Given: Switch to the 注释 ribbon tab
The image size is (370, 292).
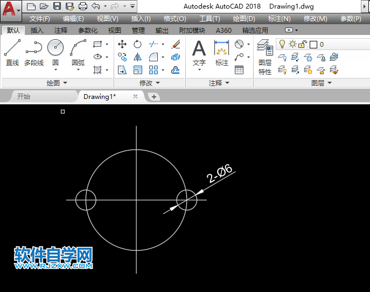Looking at the screenshot, I should (59, 31).
